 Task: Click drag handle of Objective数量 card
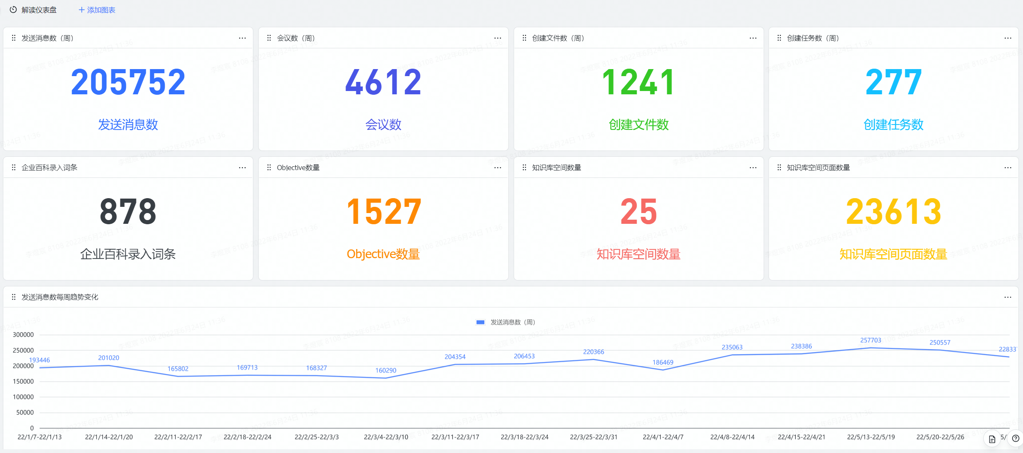269,168
